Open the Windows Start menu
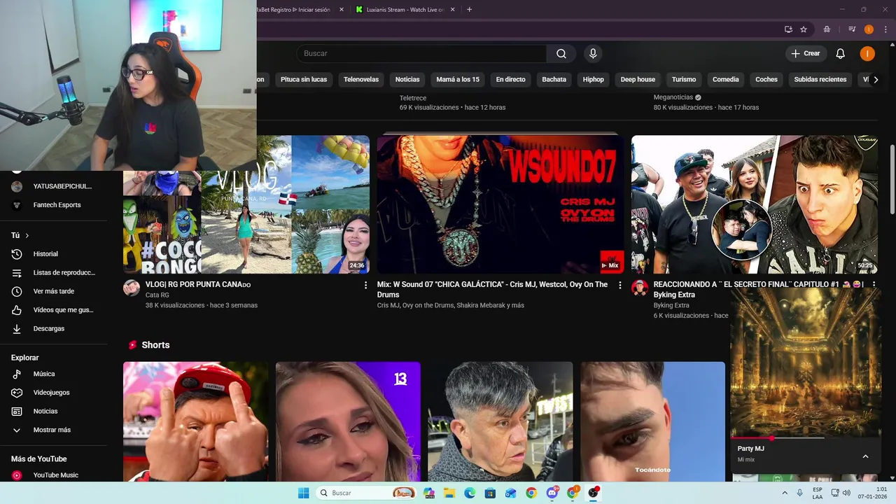Viewport: 896px width, 504px height. (303, 493)
